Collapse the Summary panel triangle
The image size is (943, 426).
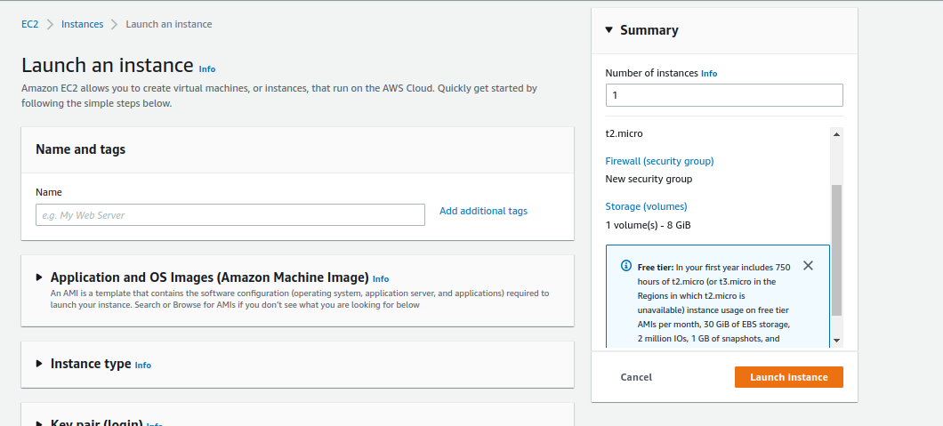pos(609,29)
